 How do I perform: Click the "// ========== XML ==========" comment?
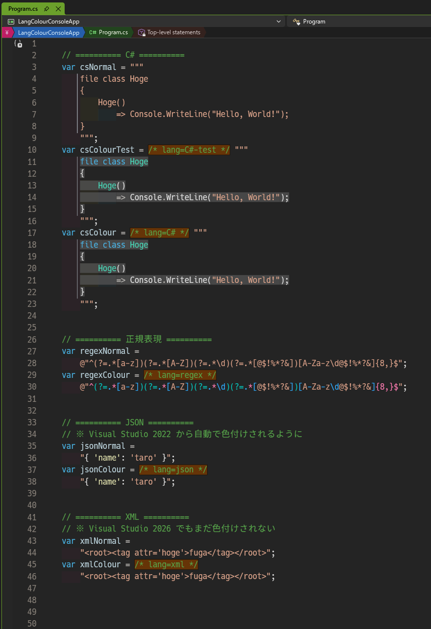click(x=125, y=517)
